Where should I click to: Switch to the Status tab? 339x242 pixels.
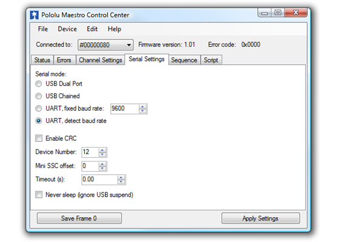click(42, 60)
